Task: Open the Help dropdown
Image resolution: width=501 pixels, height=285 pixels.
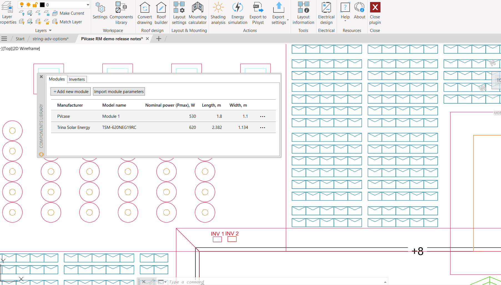Action: click(x=345, y=12)
